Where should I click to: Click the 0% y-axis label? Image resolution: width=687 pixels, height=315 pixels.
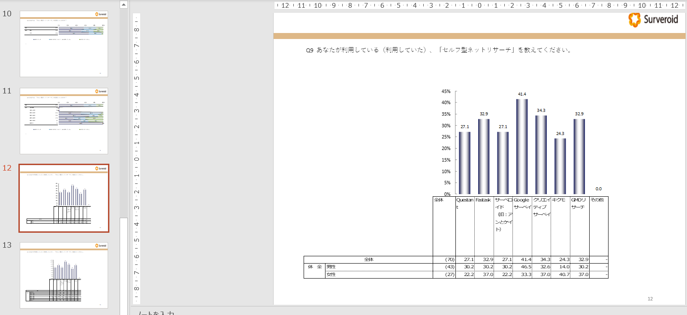pos(447,194)
